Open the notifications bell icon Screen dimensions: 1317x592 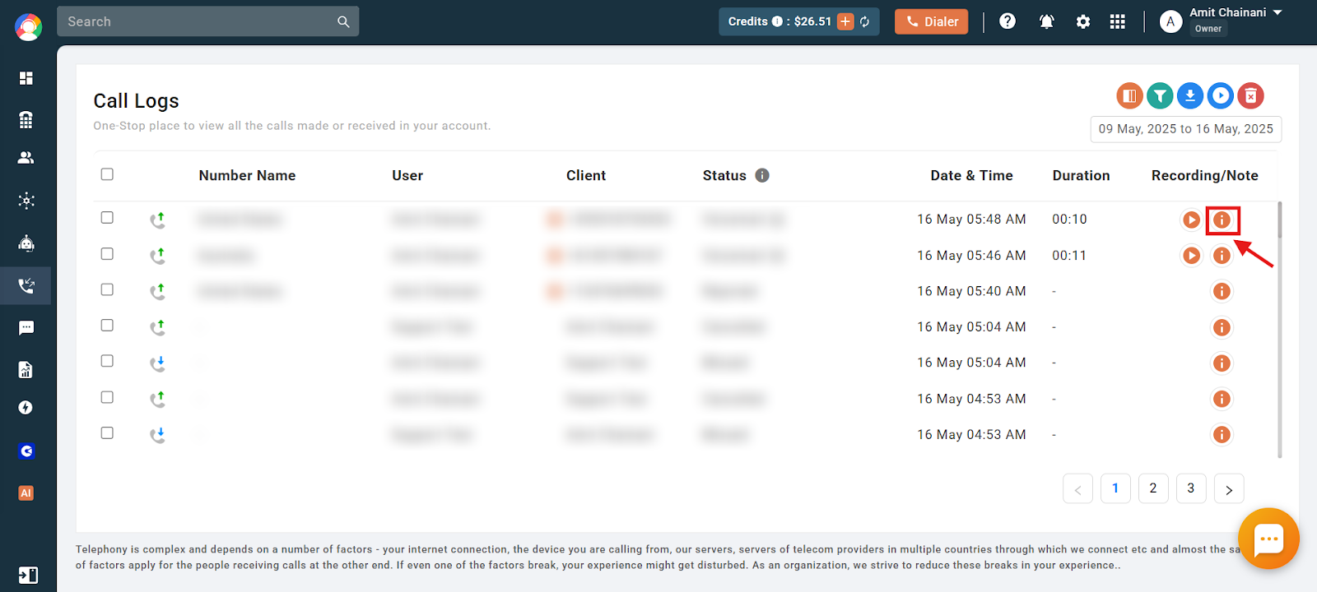coord(1047,21)
